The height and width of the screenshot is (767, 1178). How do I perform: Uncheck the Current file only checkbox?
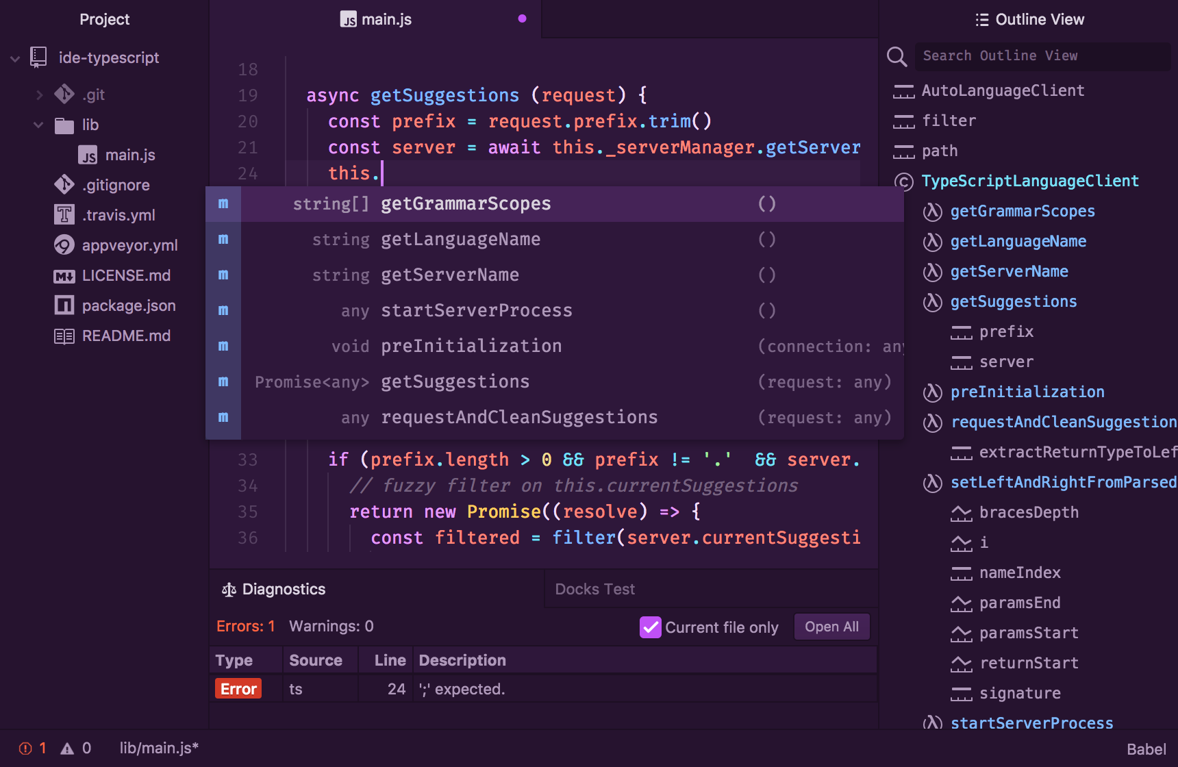click(650, 627)
